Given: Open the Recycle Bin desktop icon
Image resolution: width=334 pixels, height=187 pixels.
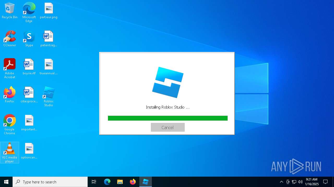Looking at the screenshot, I should pyautogui.click(x=10, y=11).
